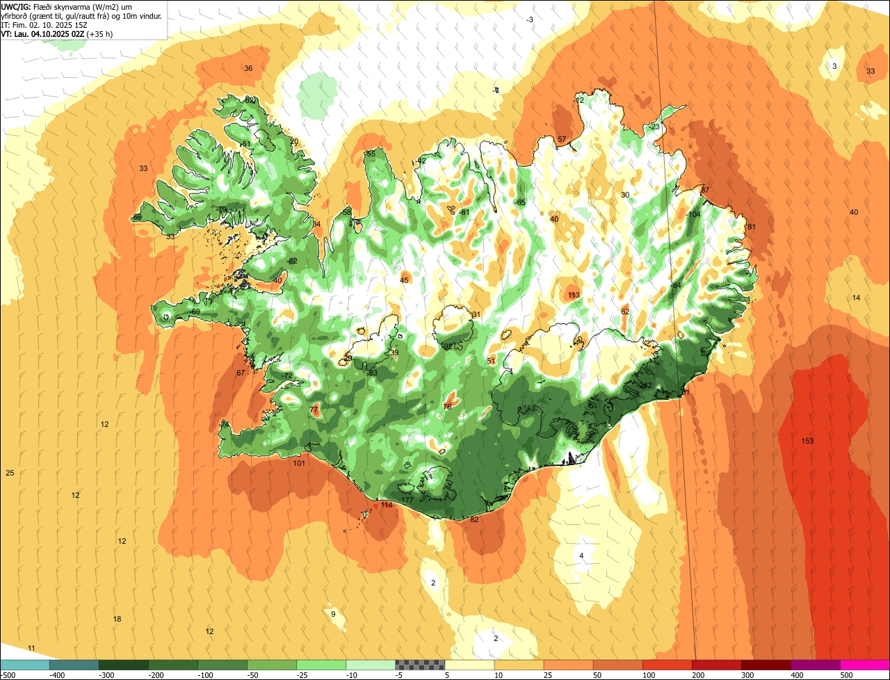Image resolution: width=890 pixels, height=680 pixels.
Task: Click the value 35 on the southeast coast
Action: coord(608,425)
